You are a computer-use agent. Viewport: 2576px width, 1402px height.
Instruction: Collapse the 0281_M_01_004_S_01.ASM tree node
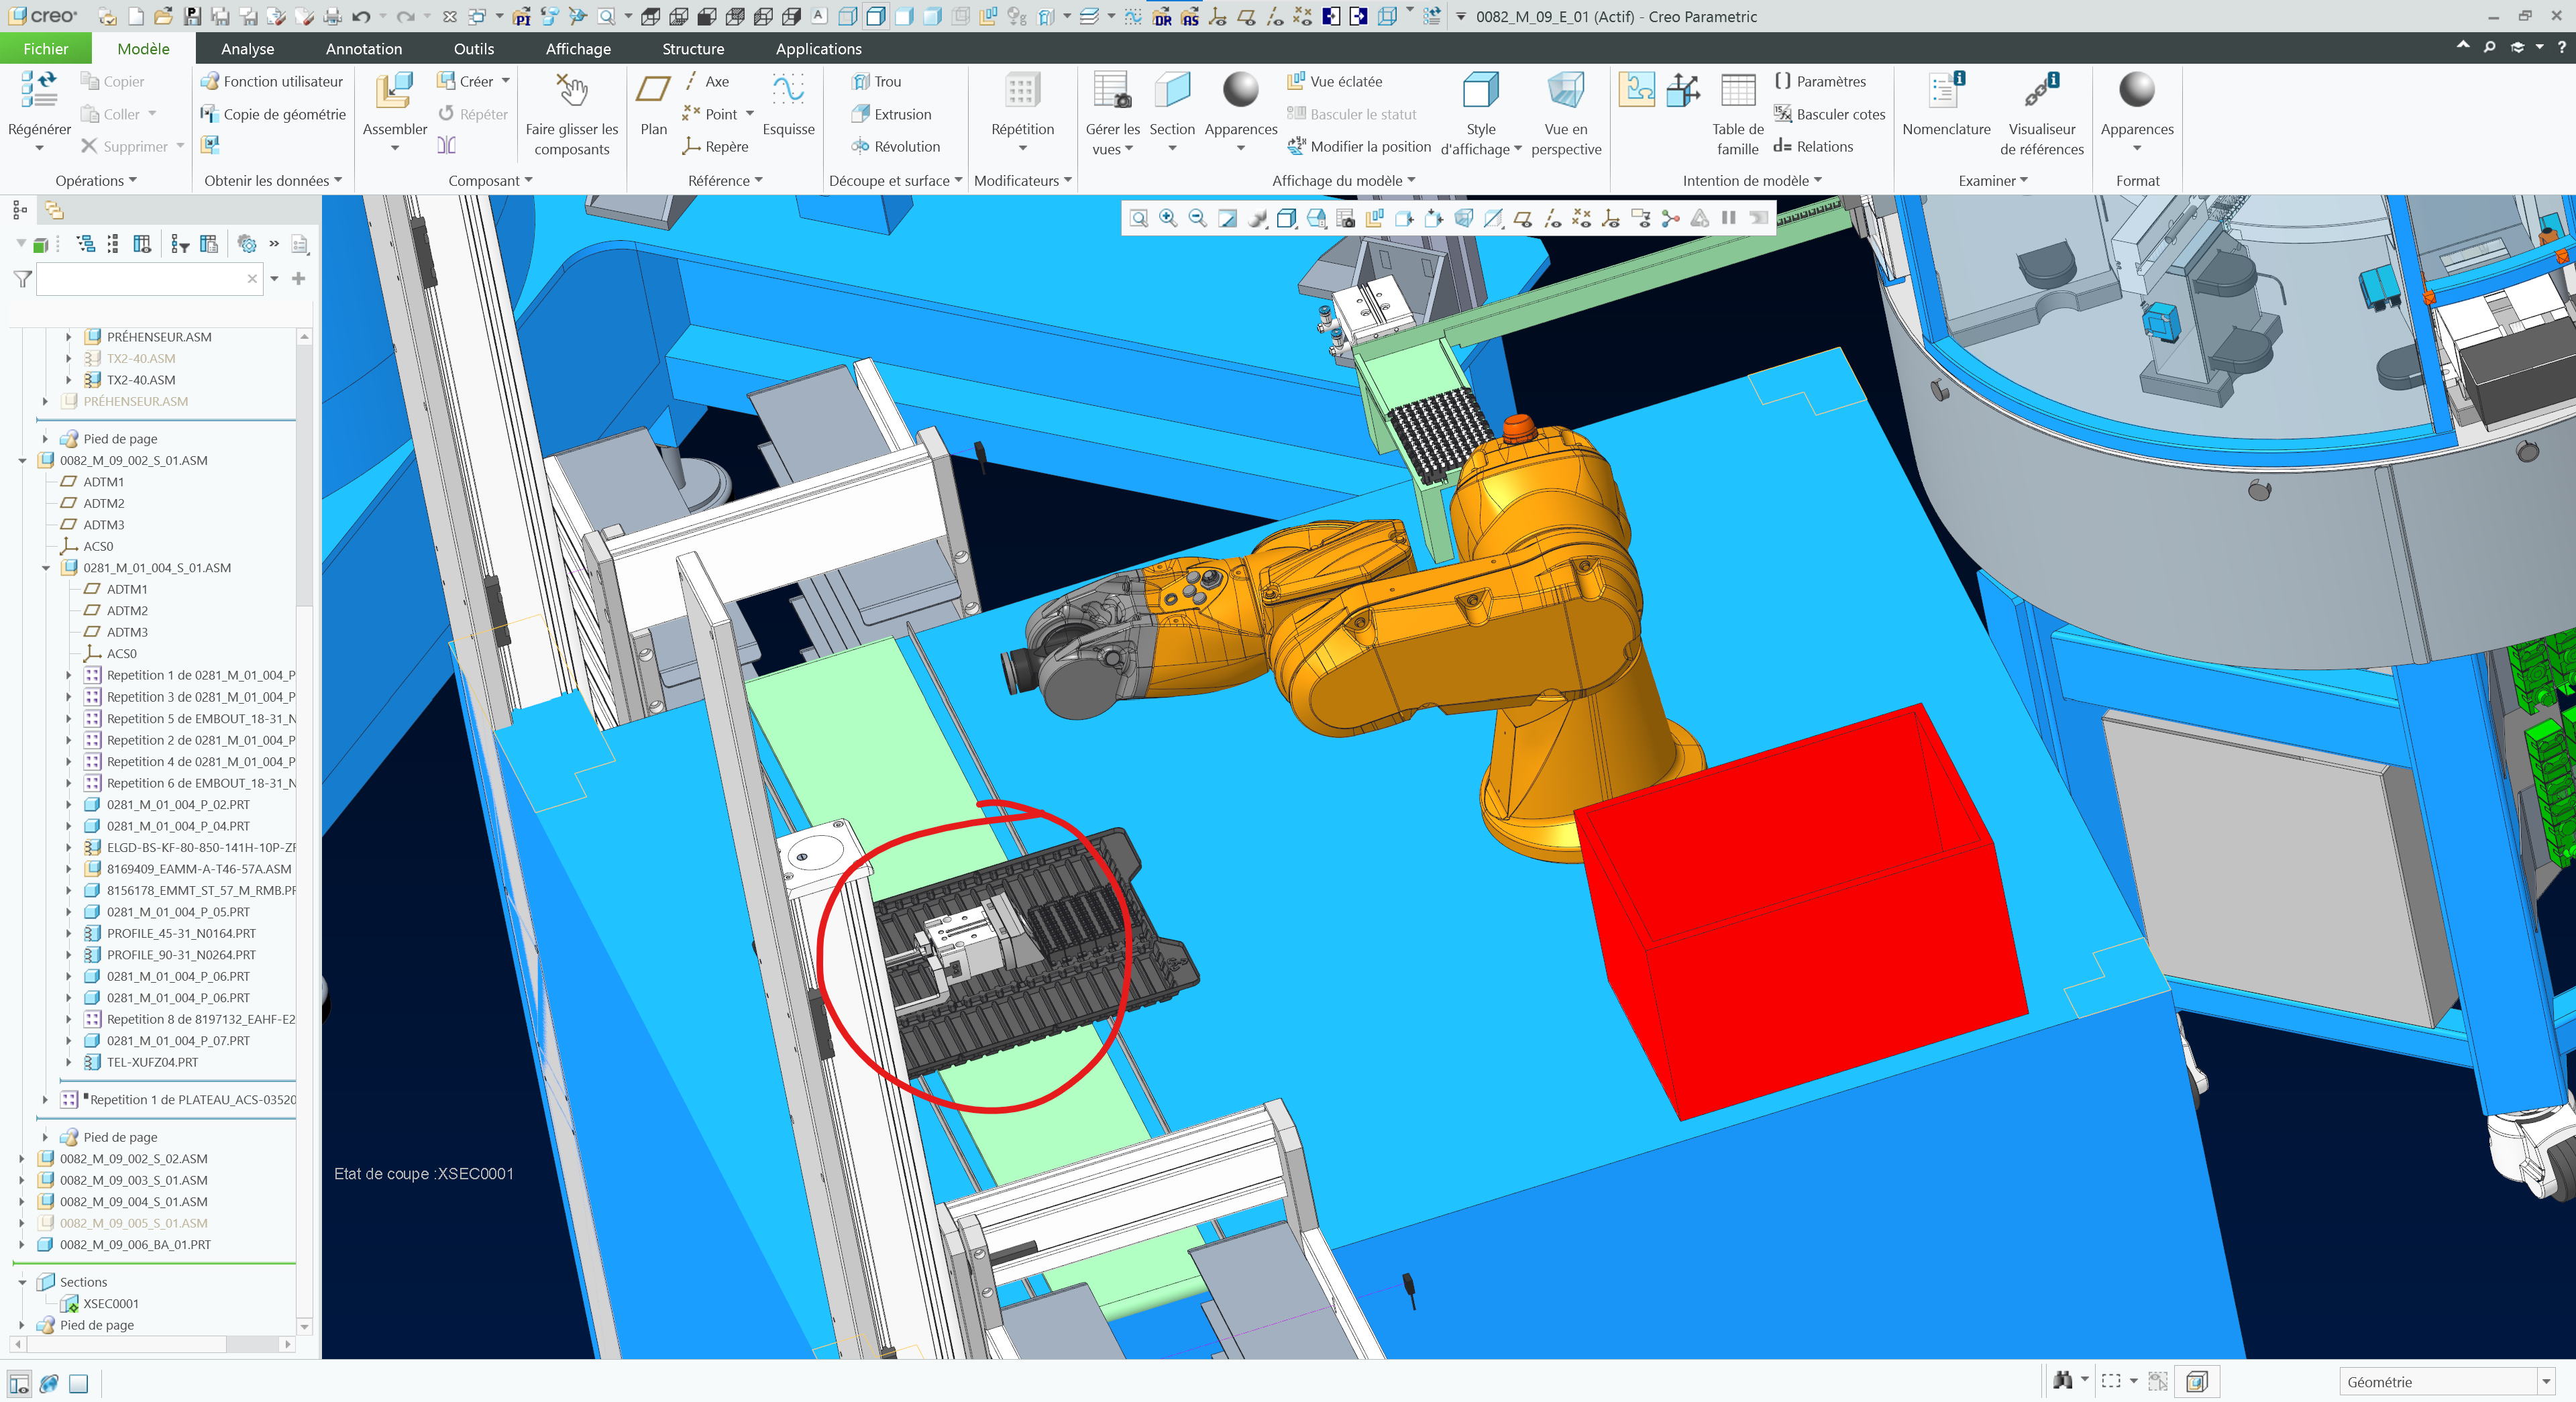pos(46,568)
